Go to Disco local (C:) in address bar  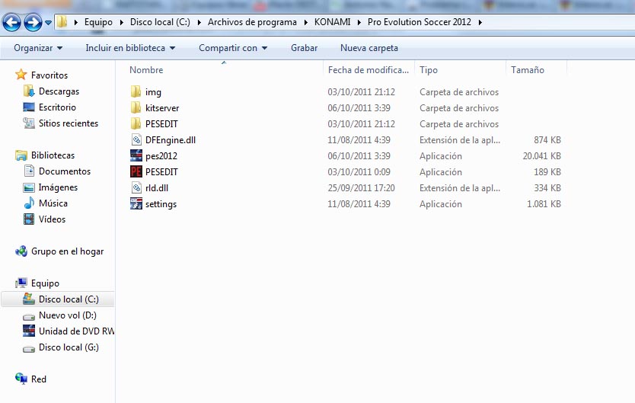click(160, 22)
